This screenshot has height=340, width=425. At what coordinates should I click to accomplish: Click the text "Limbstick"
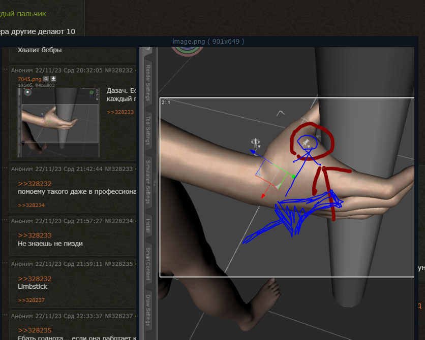pos(33,286)
